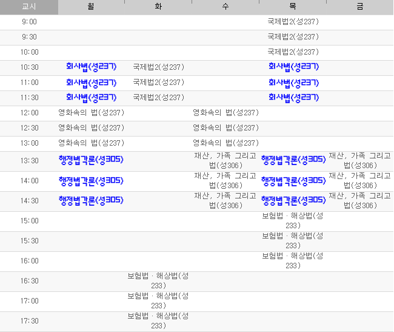The width and height of the screenshot is (394, 332).
Task: Select 영화속의 법(성237) Monday 13:00
Action: (x=91, y=143)
